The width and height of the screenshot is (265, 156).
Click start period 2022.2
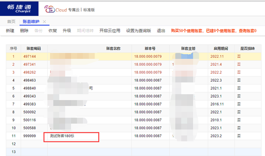(x=216, y=72)
